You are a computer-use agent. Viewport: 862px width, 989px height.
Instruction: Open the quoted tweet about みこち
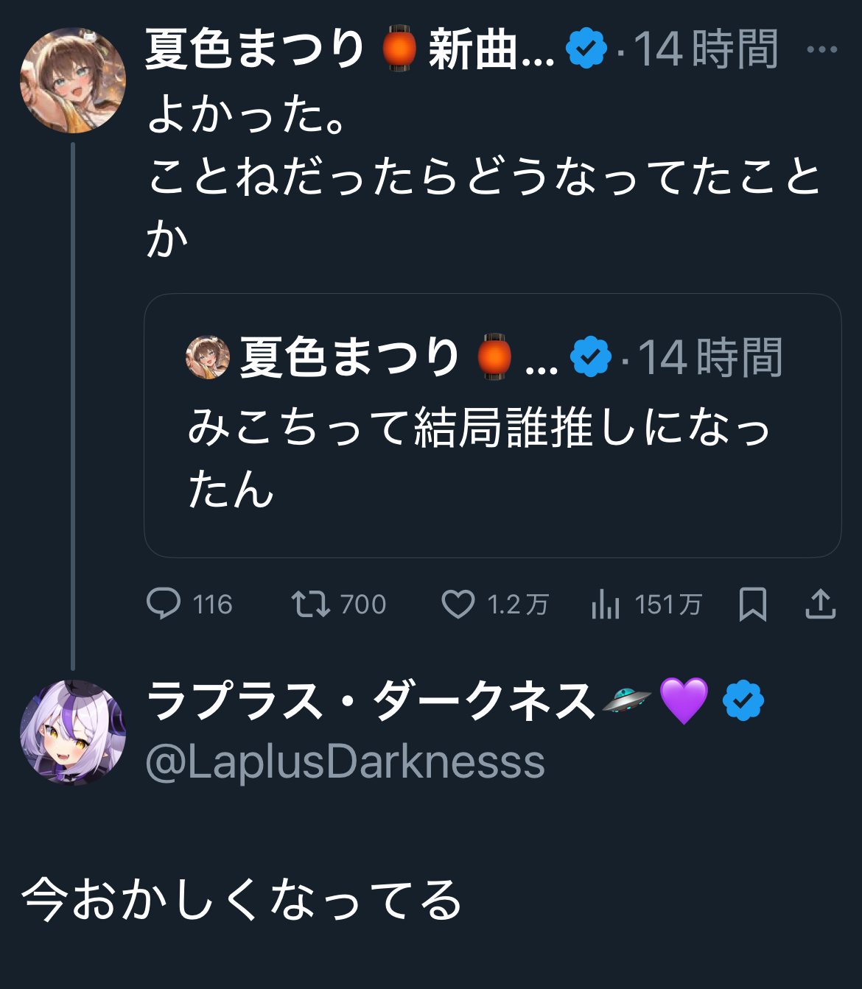click(x=492, y=457)
